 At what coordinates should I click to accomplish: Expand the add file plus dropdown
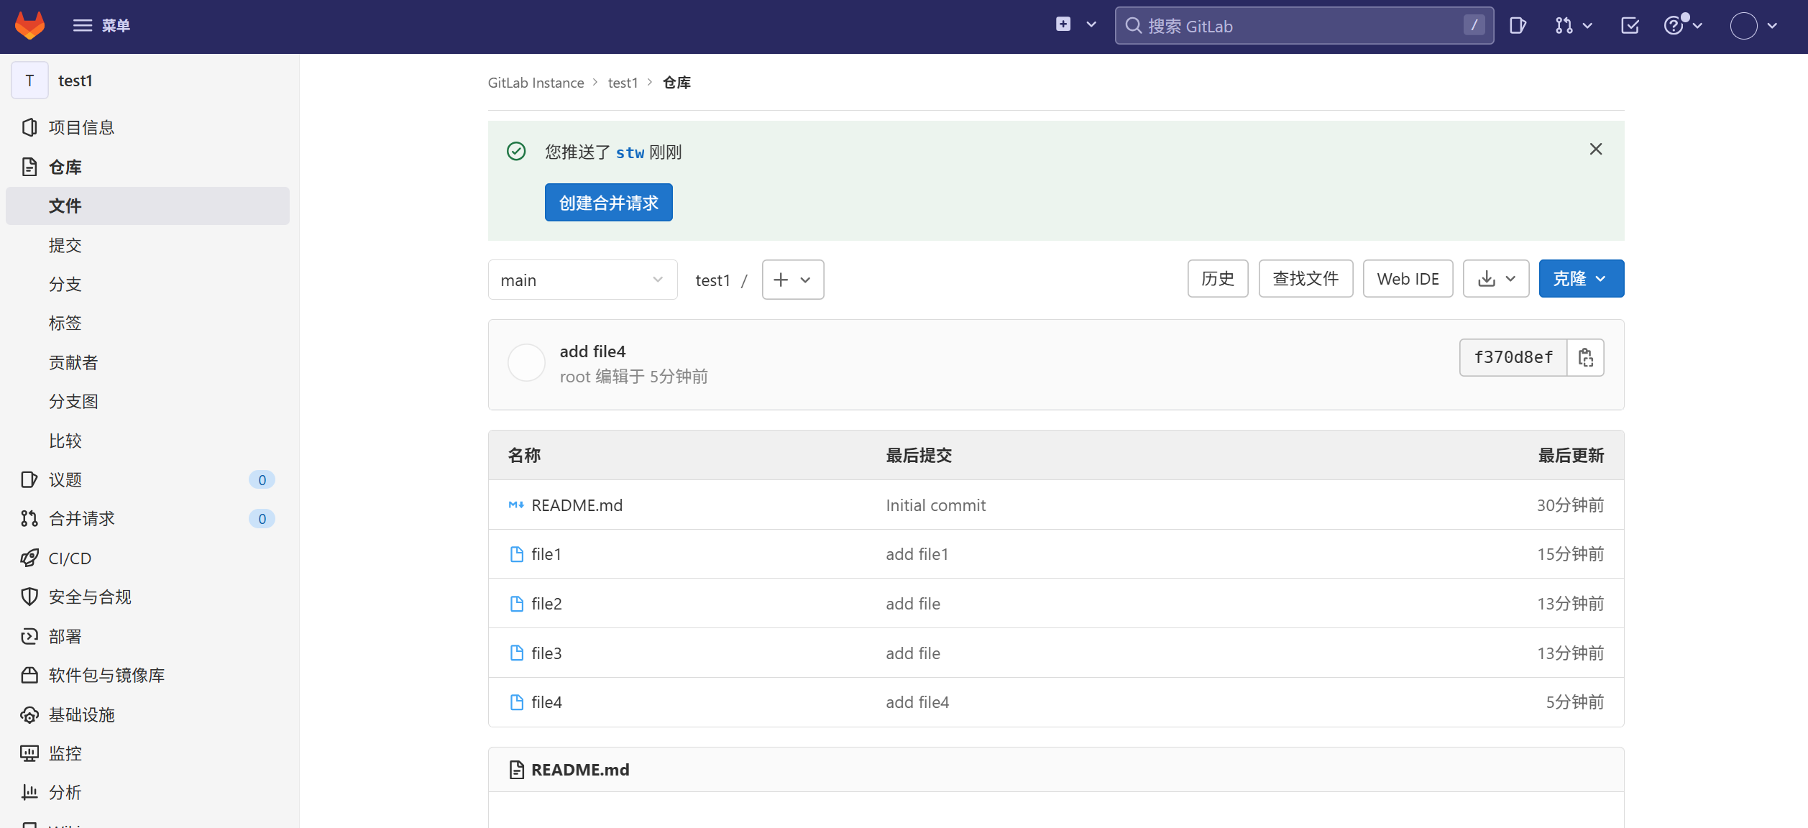coord(792,280)
